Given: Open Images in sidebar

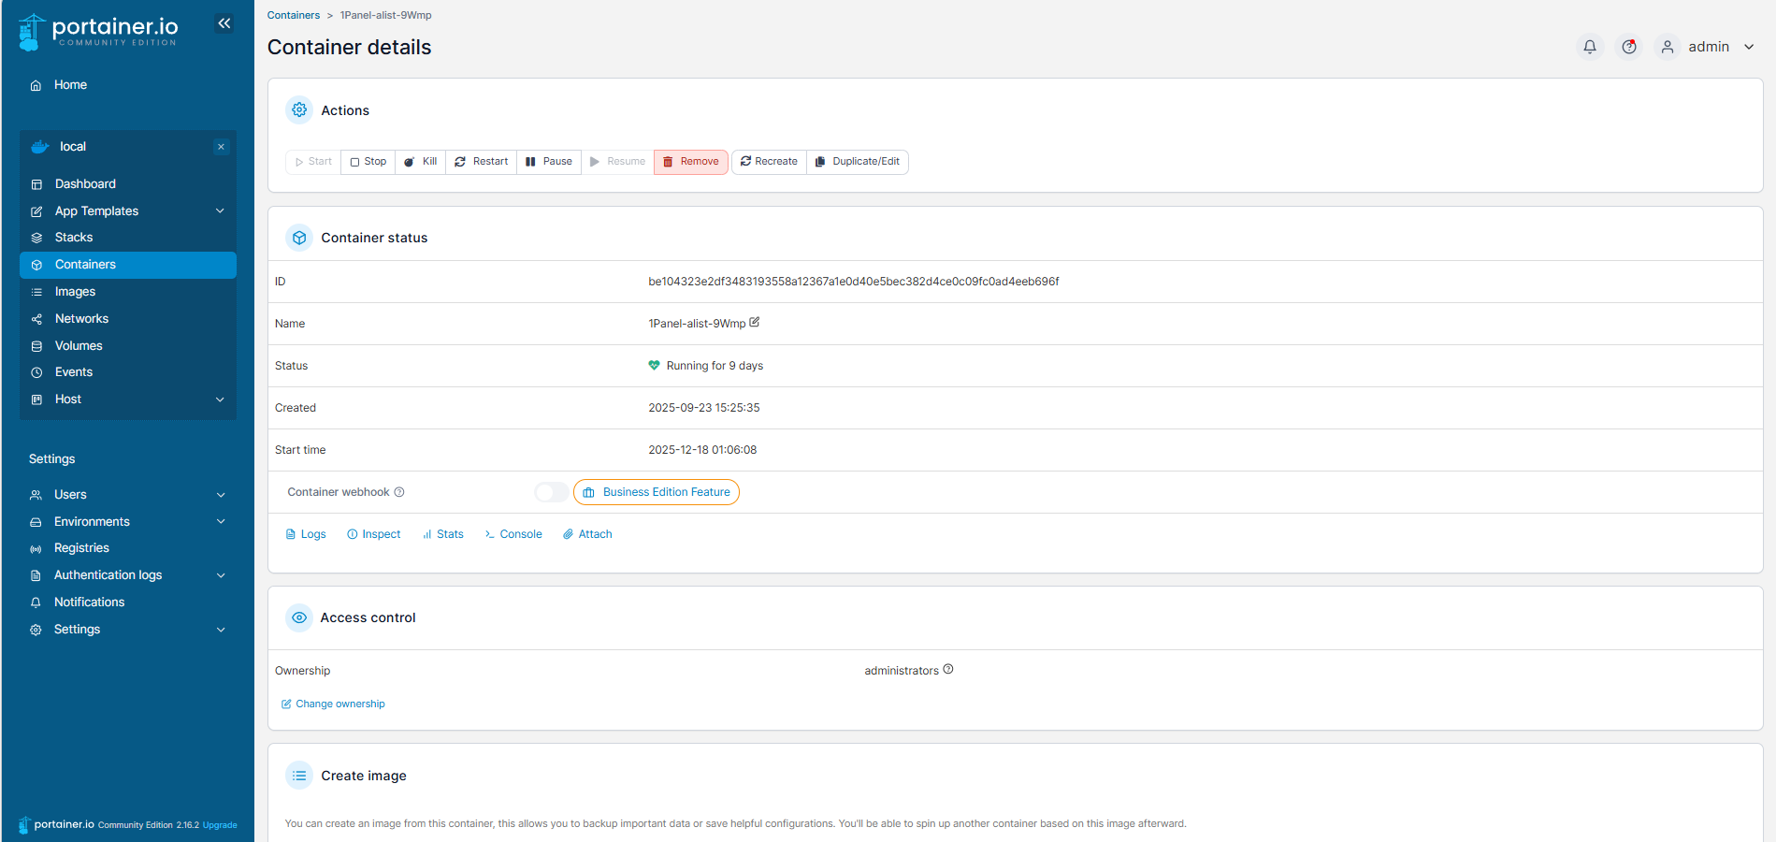Looking at the screenshot, I should [128, 292].
